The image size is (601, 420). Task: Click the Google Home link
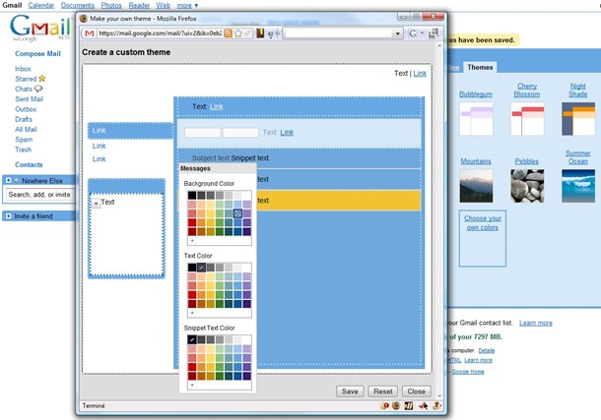click(x=468, y=372)
